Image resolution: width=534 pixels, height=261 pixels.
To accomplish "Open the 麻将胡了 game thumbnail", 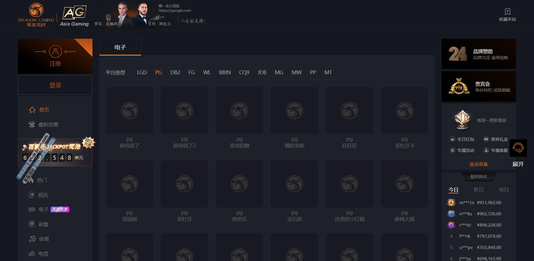I will pos(129,110).
